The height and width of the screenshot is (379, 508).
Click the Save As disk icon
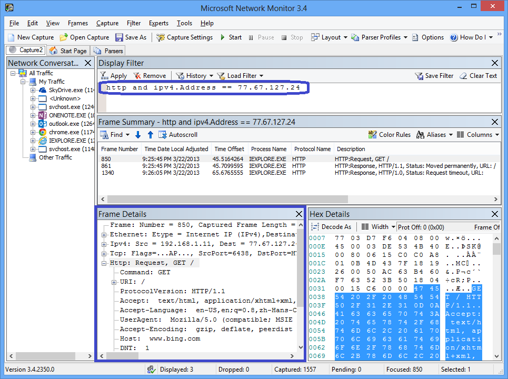point(119,37)
